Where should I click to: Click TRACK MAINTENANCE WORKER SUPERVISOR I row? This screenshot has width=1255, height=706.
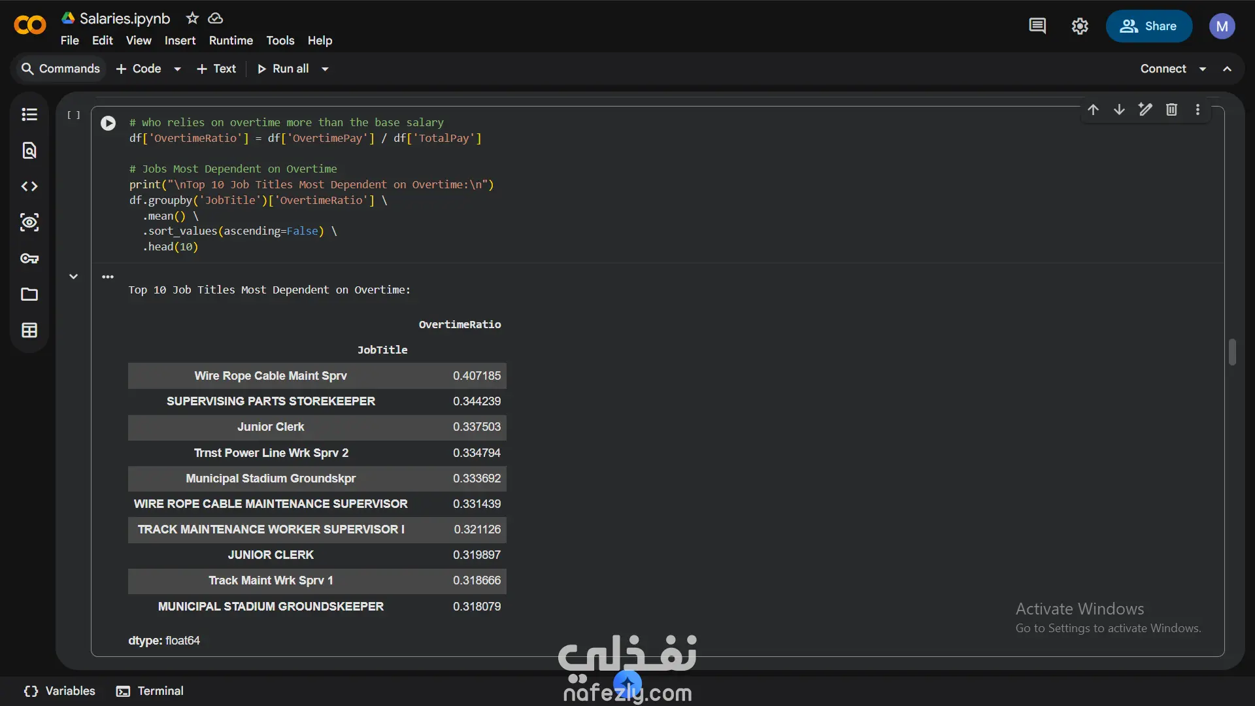pos(317,529)
